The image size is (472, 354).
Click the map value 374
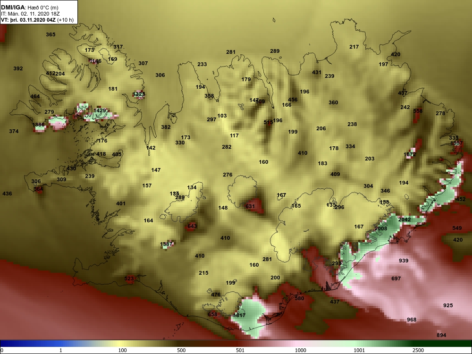click(x=14, y=131)
